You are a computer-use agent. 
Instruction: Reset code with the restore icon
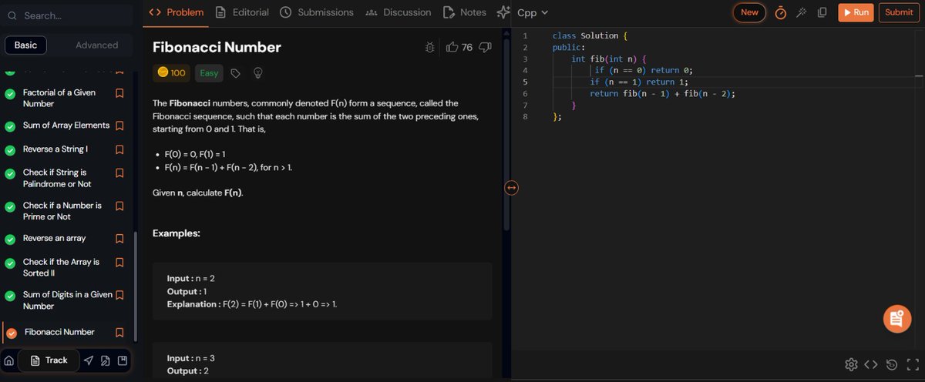(x=892, y=364)
